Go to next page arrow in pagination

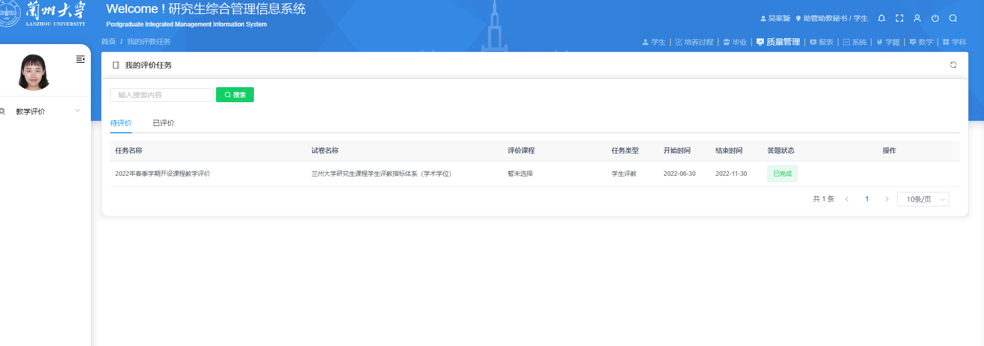click(x=886, y=199)
